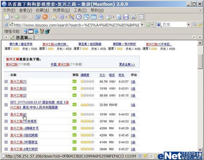Click the options list icon on toolbar
Viewport: 204px width, 160px height.
141,17
